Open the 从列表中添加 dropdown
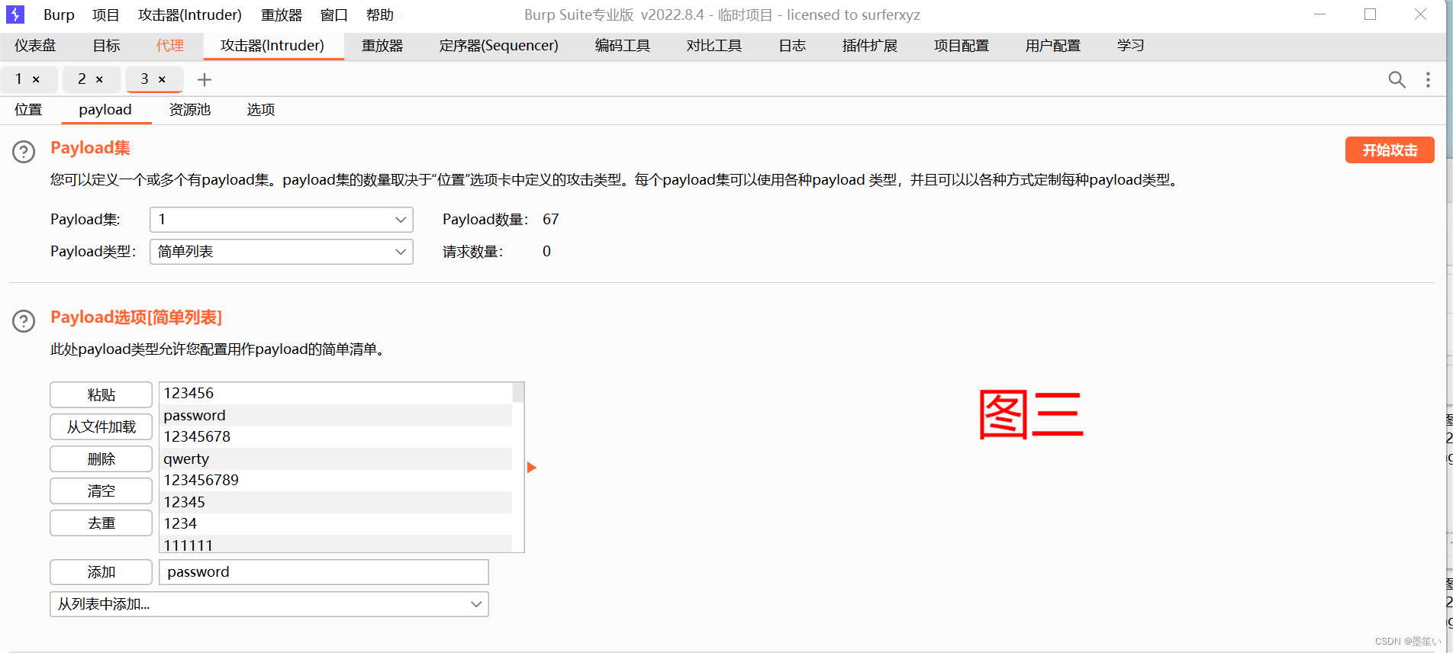The width and height of the screenshot is (1453, 653). click(x=269, y=604)
